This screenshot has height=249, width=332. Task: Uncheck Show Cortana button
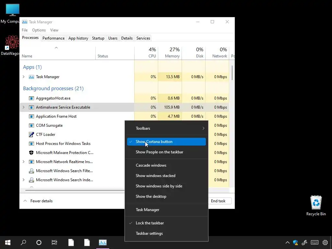coord(166,142)
